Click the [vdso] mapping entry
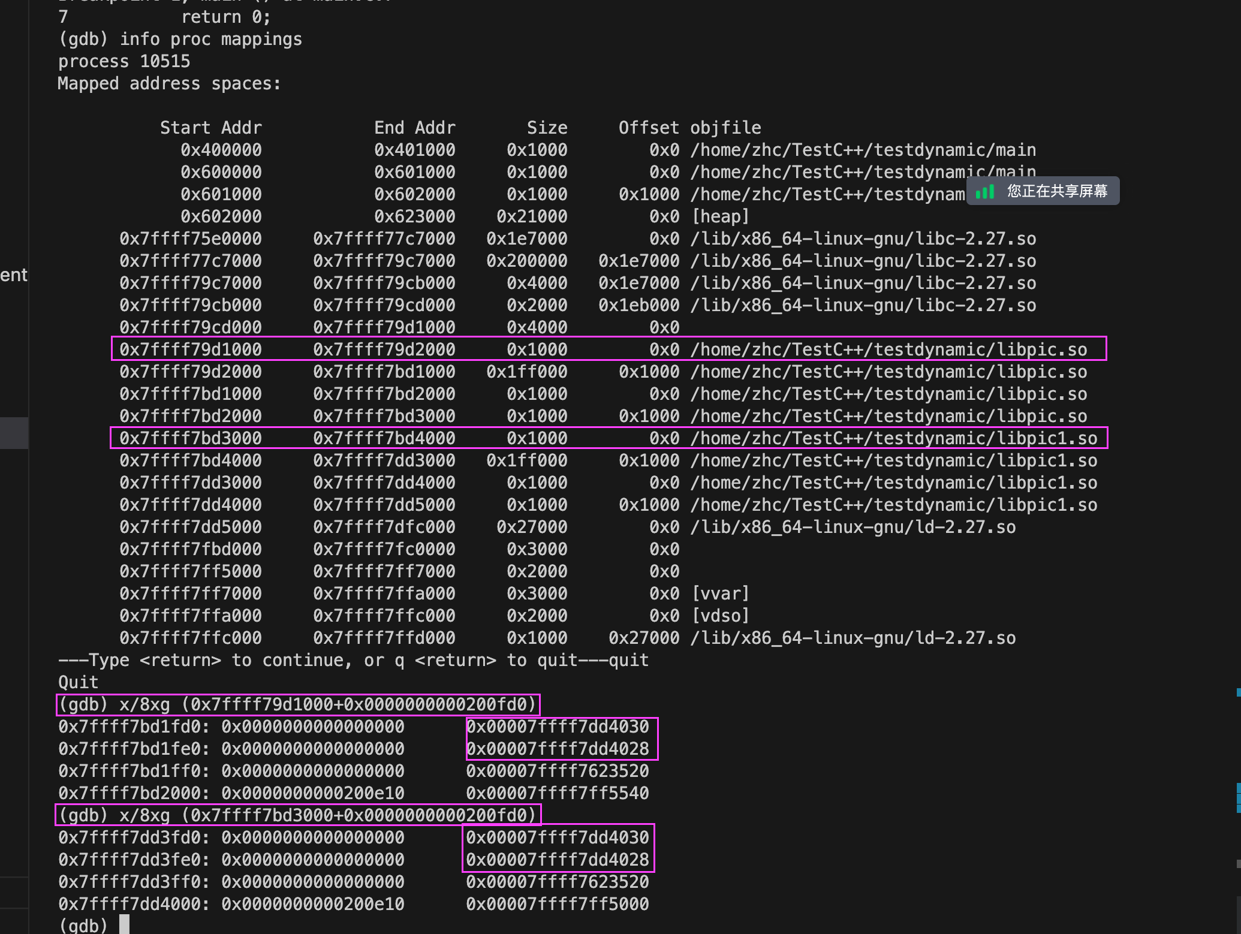Viewport: 1241px width, 934px height. coord(720,616)
